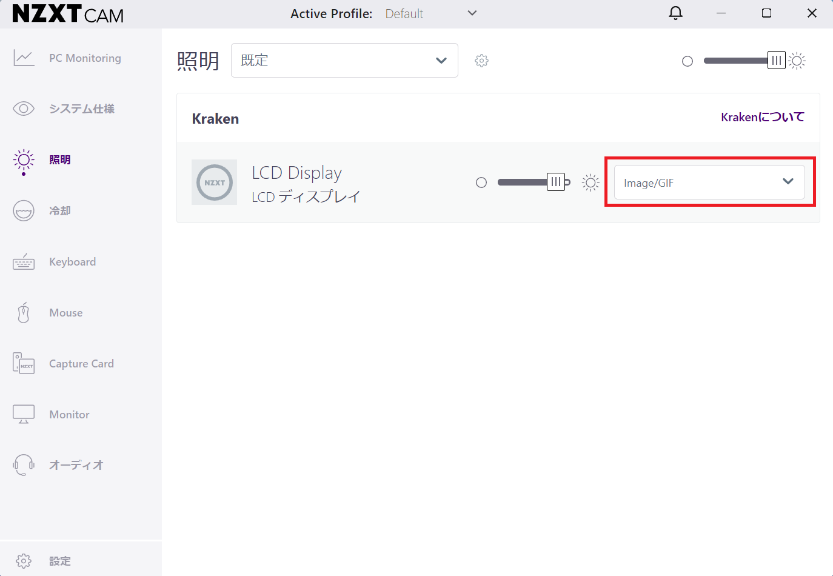The image size is (833, 576).
Task: Open the Monitor section label
Action: tap(69, 415)
